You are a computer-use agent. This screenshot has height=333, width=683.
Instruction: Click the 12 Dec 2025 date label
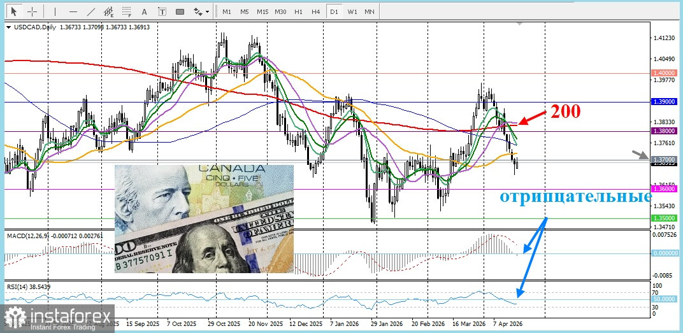306,324
